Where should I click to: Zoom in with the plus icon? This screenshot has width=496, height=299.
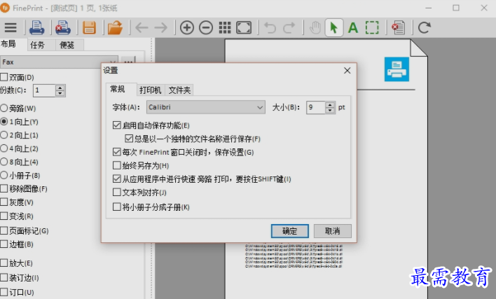tap(187, 28)
